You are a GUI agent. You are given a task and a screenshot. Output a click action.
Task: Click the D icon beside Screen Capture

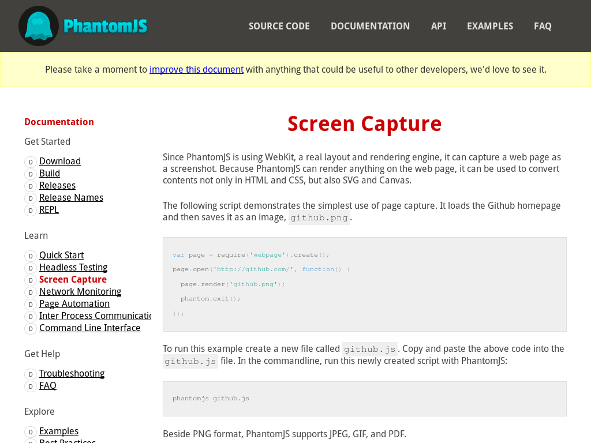pyautogui.click(x=31, y=280)
